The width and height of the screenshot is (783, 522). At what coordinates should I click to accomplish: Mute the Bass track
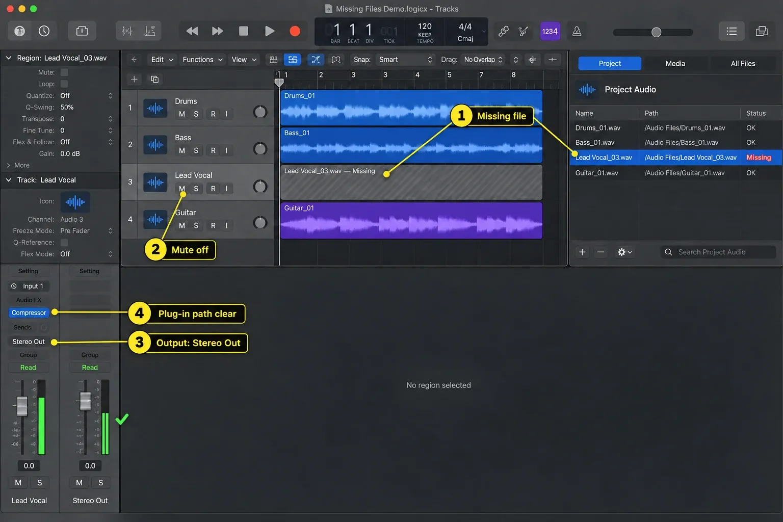click(182, 150)
